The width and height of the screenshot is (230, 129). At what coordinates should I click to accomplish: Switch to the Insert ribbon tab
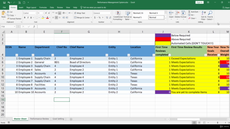coord(21,8)
